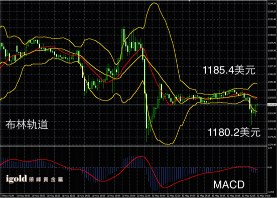The width and height of the screenshot is (277, 198).
Task: Select the 9 May 01:00 time label
Action: coord(8,195)
